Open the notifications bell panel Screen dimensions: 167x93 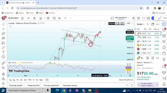(164, 84)
